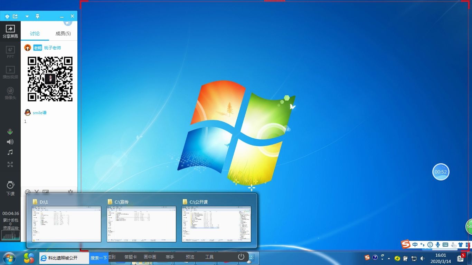Click the Sogou icon in system tray
472x265 pixels.
click(367, 257)
